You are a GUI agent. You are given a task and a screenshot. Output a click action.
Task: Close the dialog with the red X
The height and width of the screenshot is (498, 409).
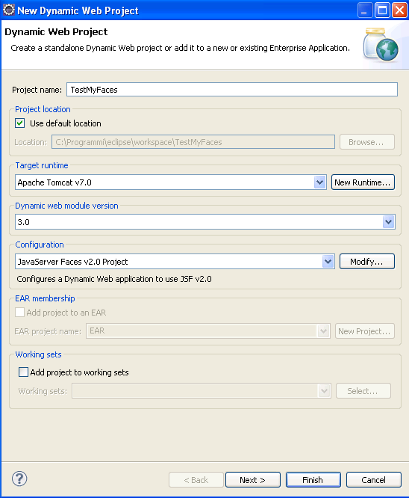tap(399, 10)
